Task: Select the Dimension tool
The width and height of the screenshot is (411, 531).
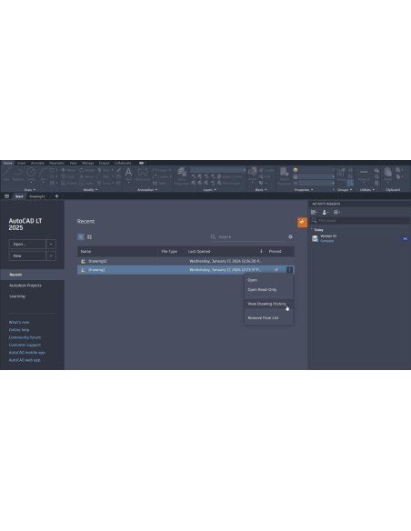Action: pos(143,174)
